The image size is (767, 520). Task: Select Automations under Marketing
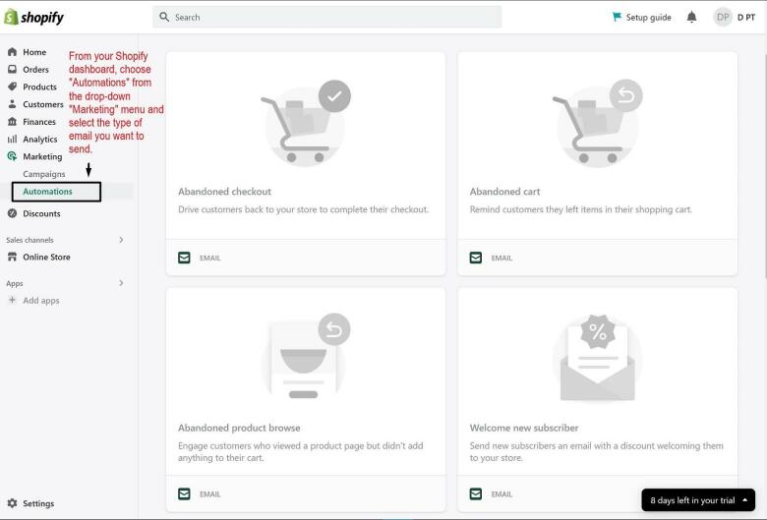pyautogui.click(x=47, y=192)
